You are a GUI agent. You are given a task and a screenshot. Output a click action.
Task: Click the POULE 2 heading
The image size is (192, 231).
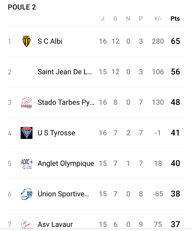pos(22,8)
